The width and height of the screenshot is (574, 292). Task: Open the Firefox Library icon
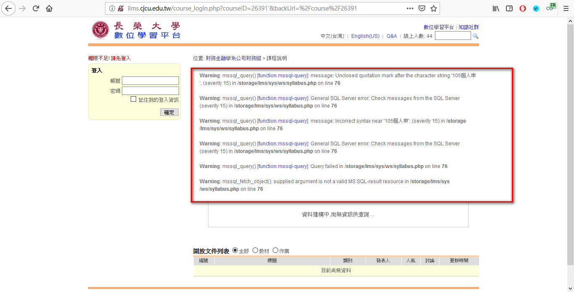point(496,8)
